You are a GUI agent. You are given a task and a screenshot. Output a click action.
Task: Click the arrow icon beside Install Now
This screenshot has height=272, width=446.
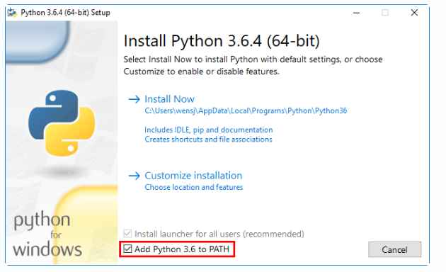pyautogui.click(x=135, y=99)
